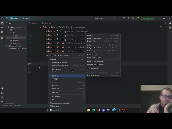Open IntelliJ IDEA taskbar icon
172x129 pixels.
pos(118,110)
